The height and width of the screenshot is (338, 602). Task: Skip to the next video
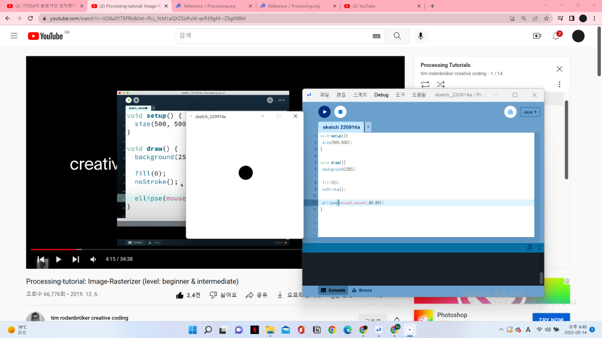[76, 259]
